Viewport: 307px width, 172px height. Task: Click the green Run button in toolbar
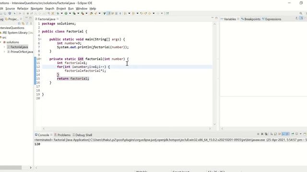coord(66,13)
